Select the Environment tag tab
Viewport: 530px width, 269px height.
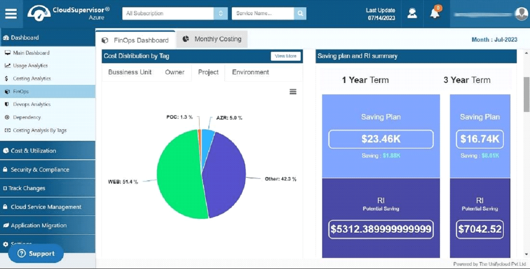(251, 72)
